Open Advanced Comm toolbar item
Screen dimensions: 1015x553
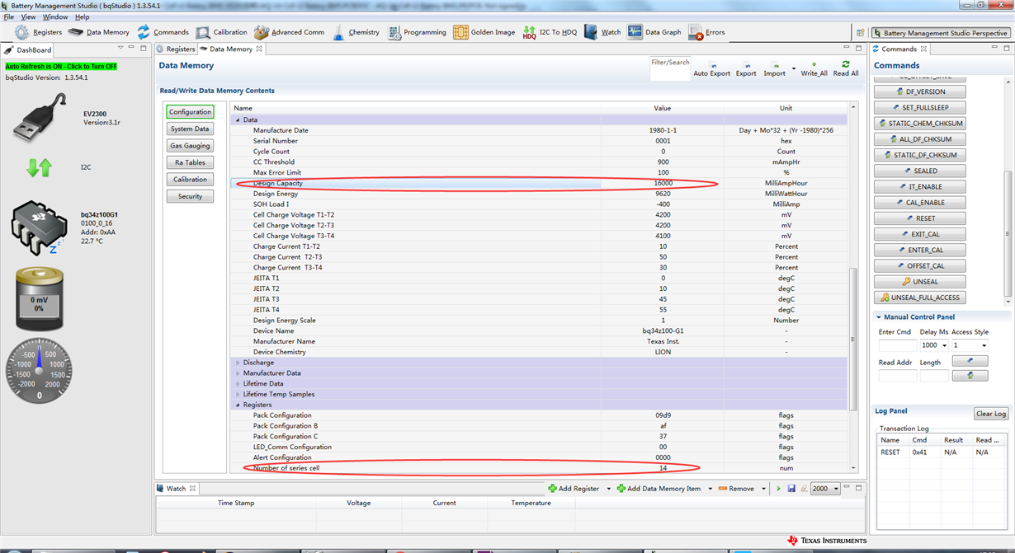click(289, 32)
